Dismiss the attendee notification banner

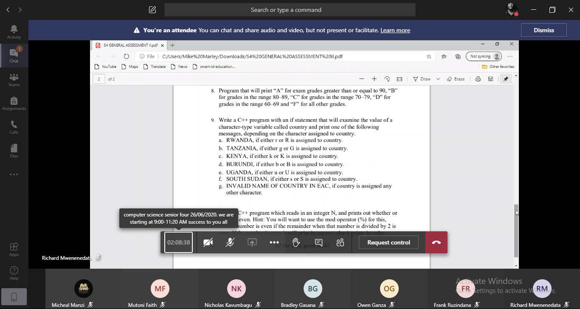point(544,30)
